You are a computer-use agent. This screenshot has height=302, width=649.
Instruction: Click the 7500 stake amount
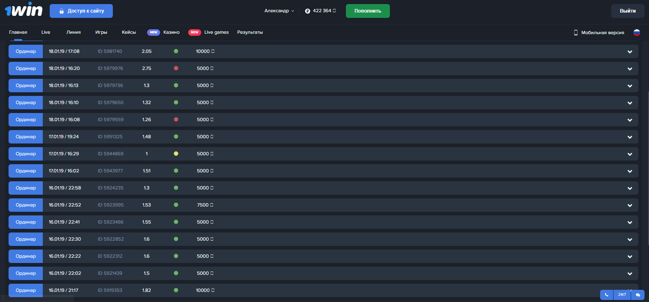[203, 205]
